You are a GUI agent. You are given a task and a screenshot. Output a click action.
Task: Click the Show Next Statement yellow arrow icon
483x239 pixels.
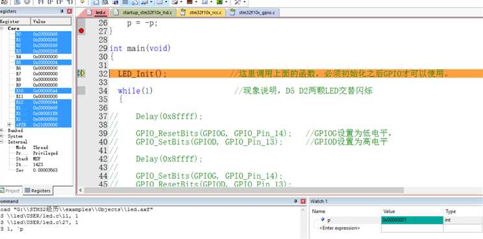(x=82, y=2)
